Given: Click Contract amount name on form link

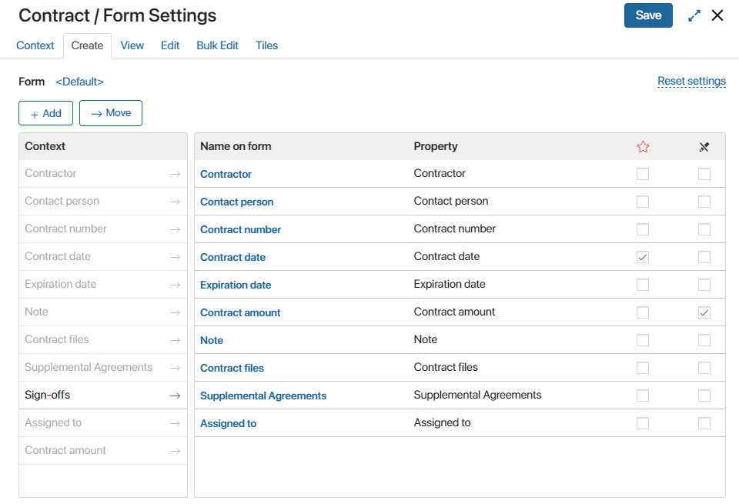Looking at the screenshot, I should point(240,312).
